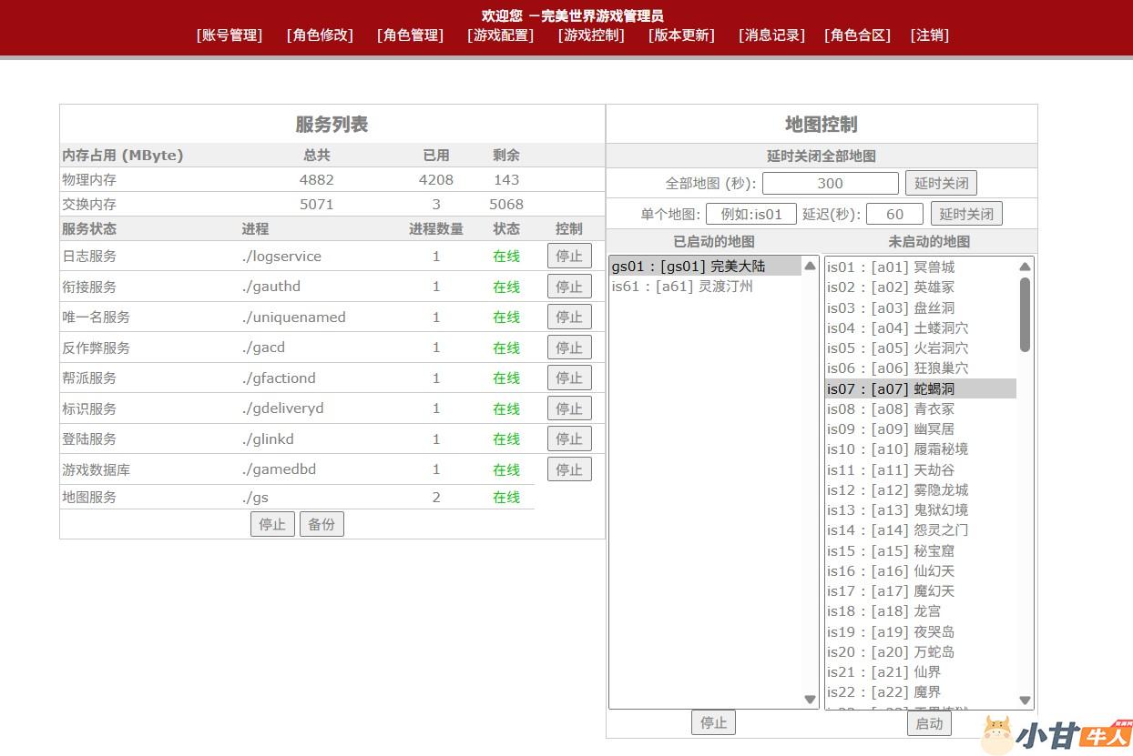
Task: Click up arrow of started maps list
Action: tap(810, 267)
